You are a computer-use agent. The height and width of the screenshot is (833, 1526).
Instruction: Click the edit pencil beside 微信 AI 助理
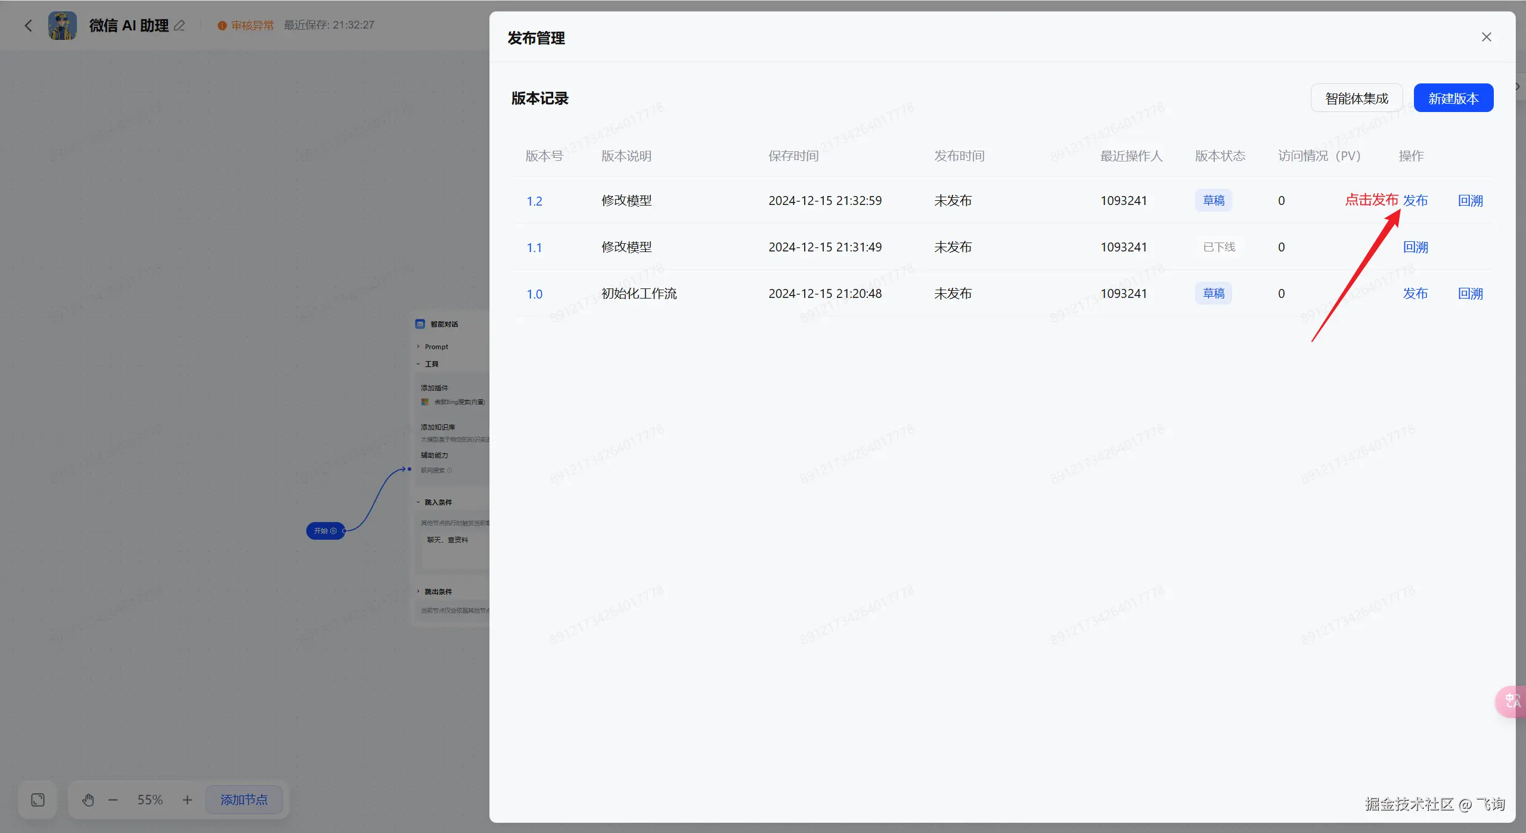click(x=179, y=26)
